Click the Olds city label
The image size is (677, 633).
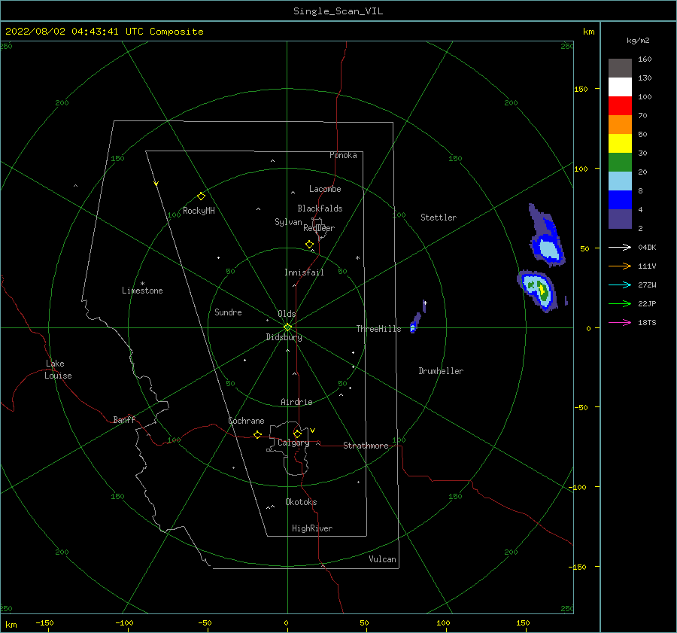coord(287,314)
